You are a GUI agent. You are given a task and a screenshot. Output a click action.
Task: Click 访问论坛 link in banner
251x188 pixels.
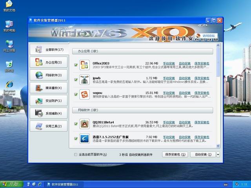pos(206,36)
